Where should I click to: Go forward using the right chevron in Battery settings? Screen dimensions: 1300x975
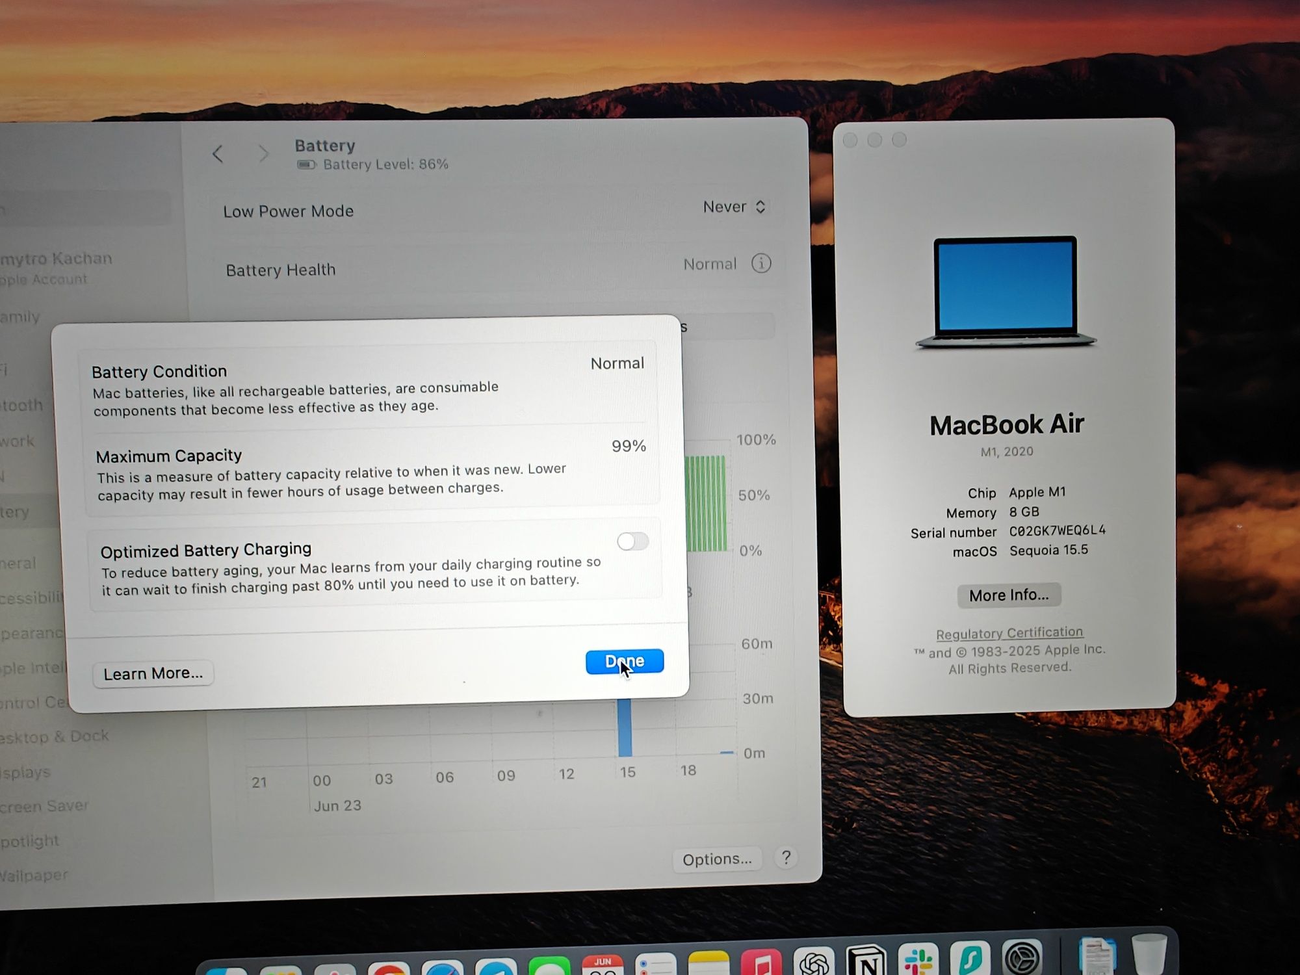click(x=263, y=154)
